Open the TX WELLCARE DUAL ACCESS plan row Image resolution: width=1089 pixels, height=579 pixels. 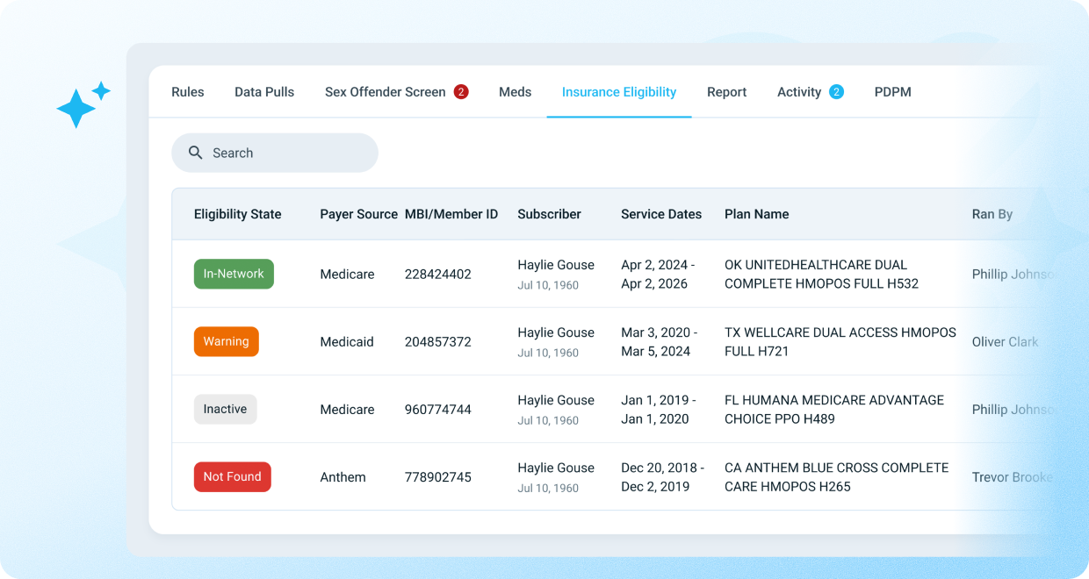(x=840, y=342)
